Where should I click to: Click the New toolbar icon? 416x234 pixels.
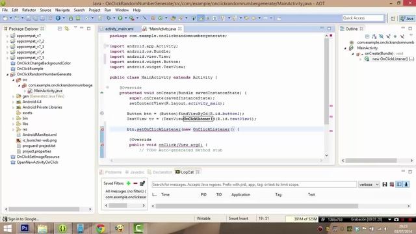[5, 18]
